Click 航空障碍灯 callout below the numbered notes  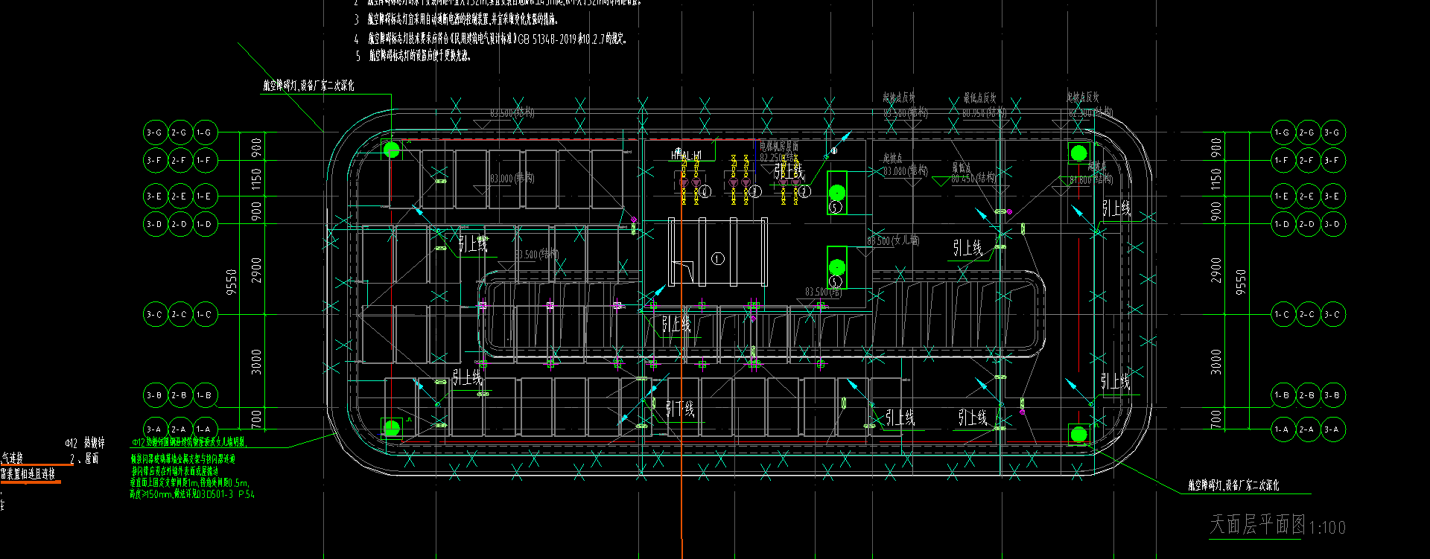(308, 86)
